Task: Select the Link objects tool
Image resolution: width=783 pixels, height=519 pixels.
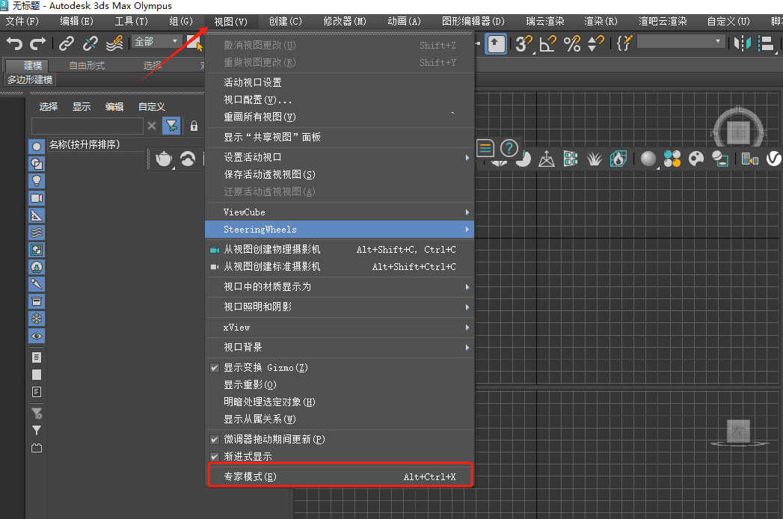Action: point(66,44)
